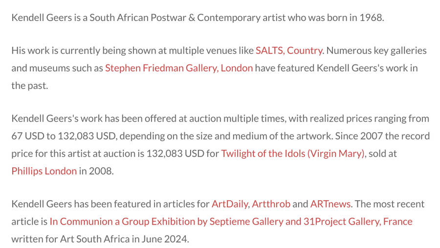This screenshot has height=248, width=440.
Task: Click the phrase auction multiple times
Action: pyautogui.click(x=238, y=119)
